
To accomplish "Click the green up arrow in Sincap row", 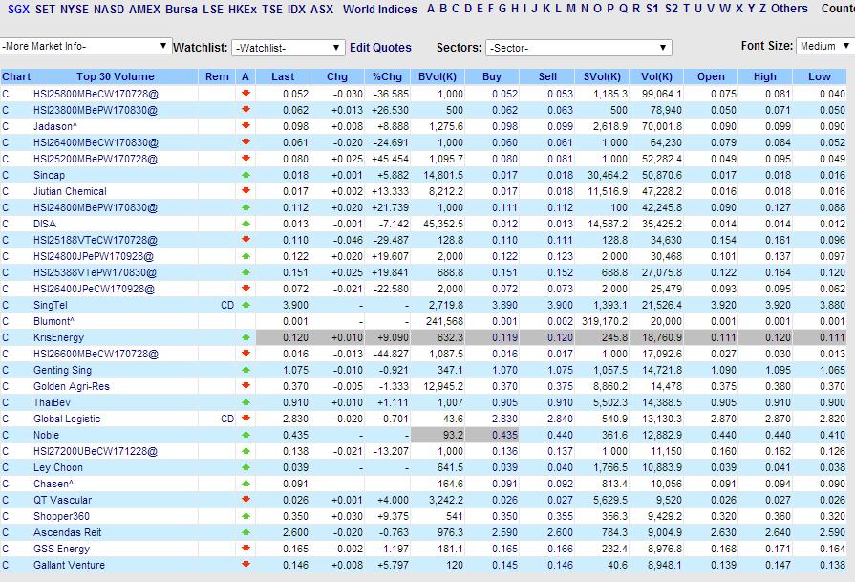I will click(x=246, y=175).
